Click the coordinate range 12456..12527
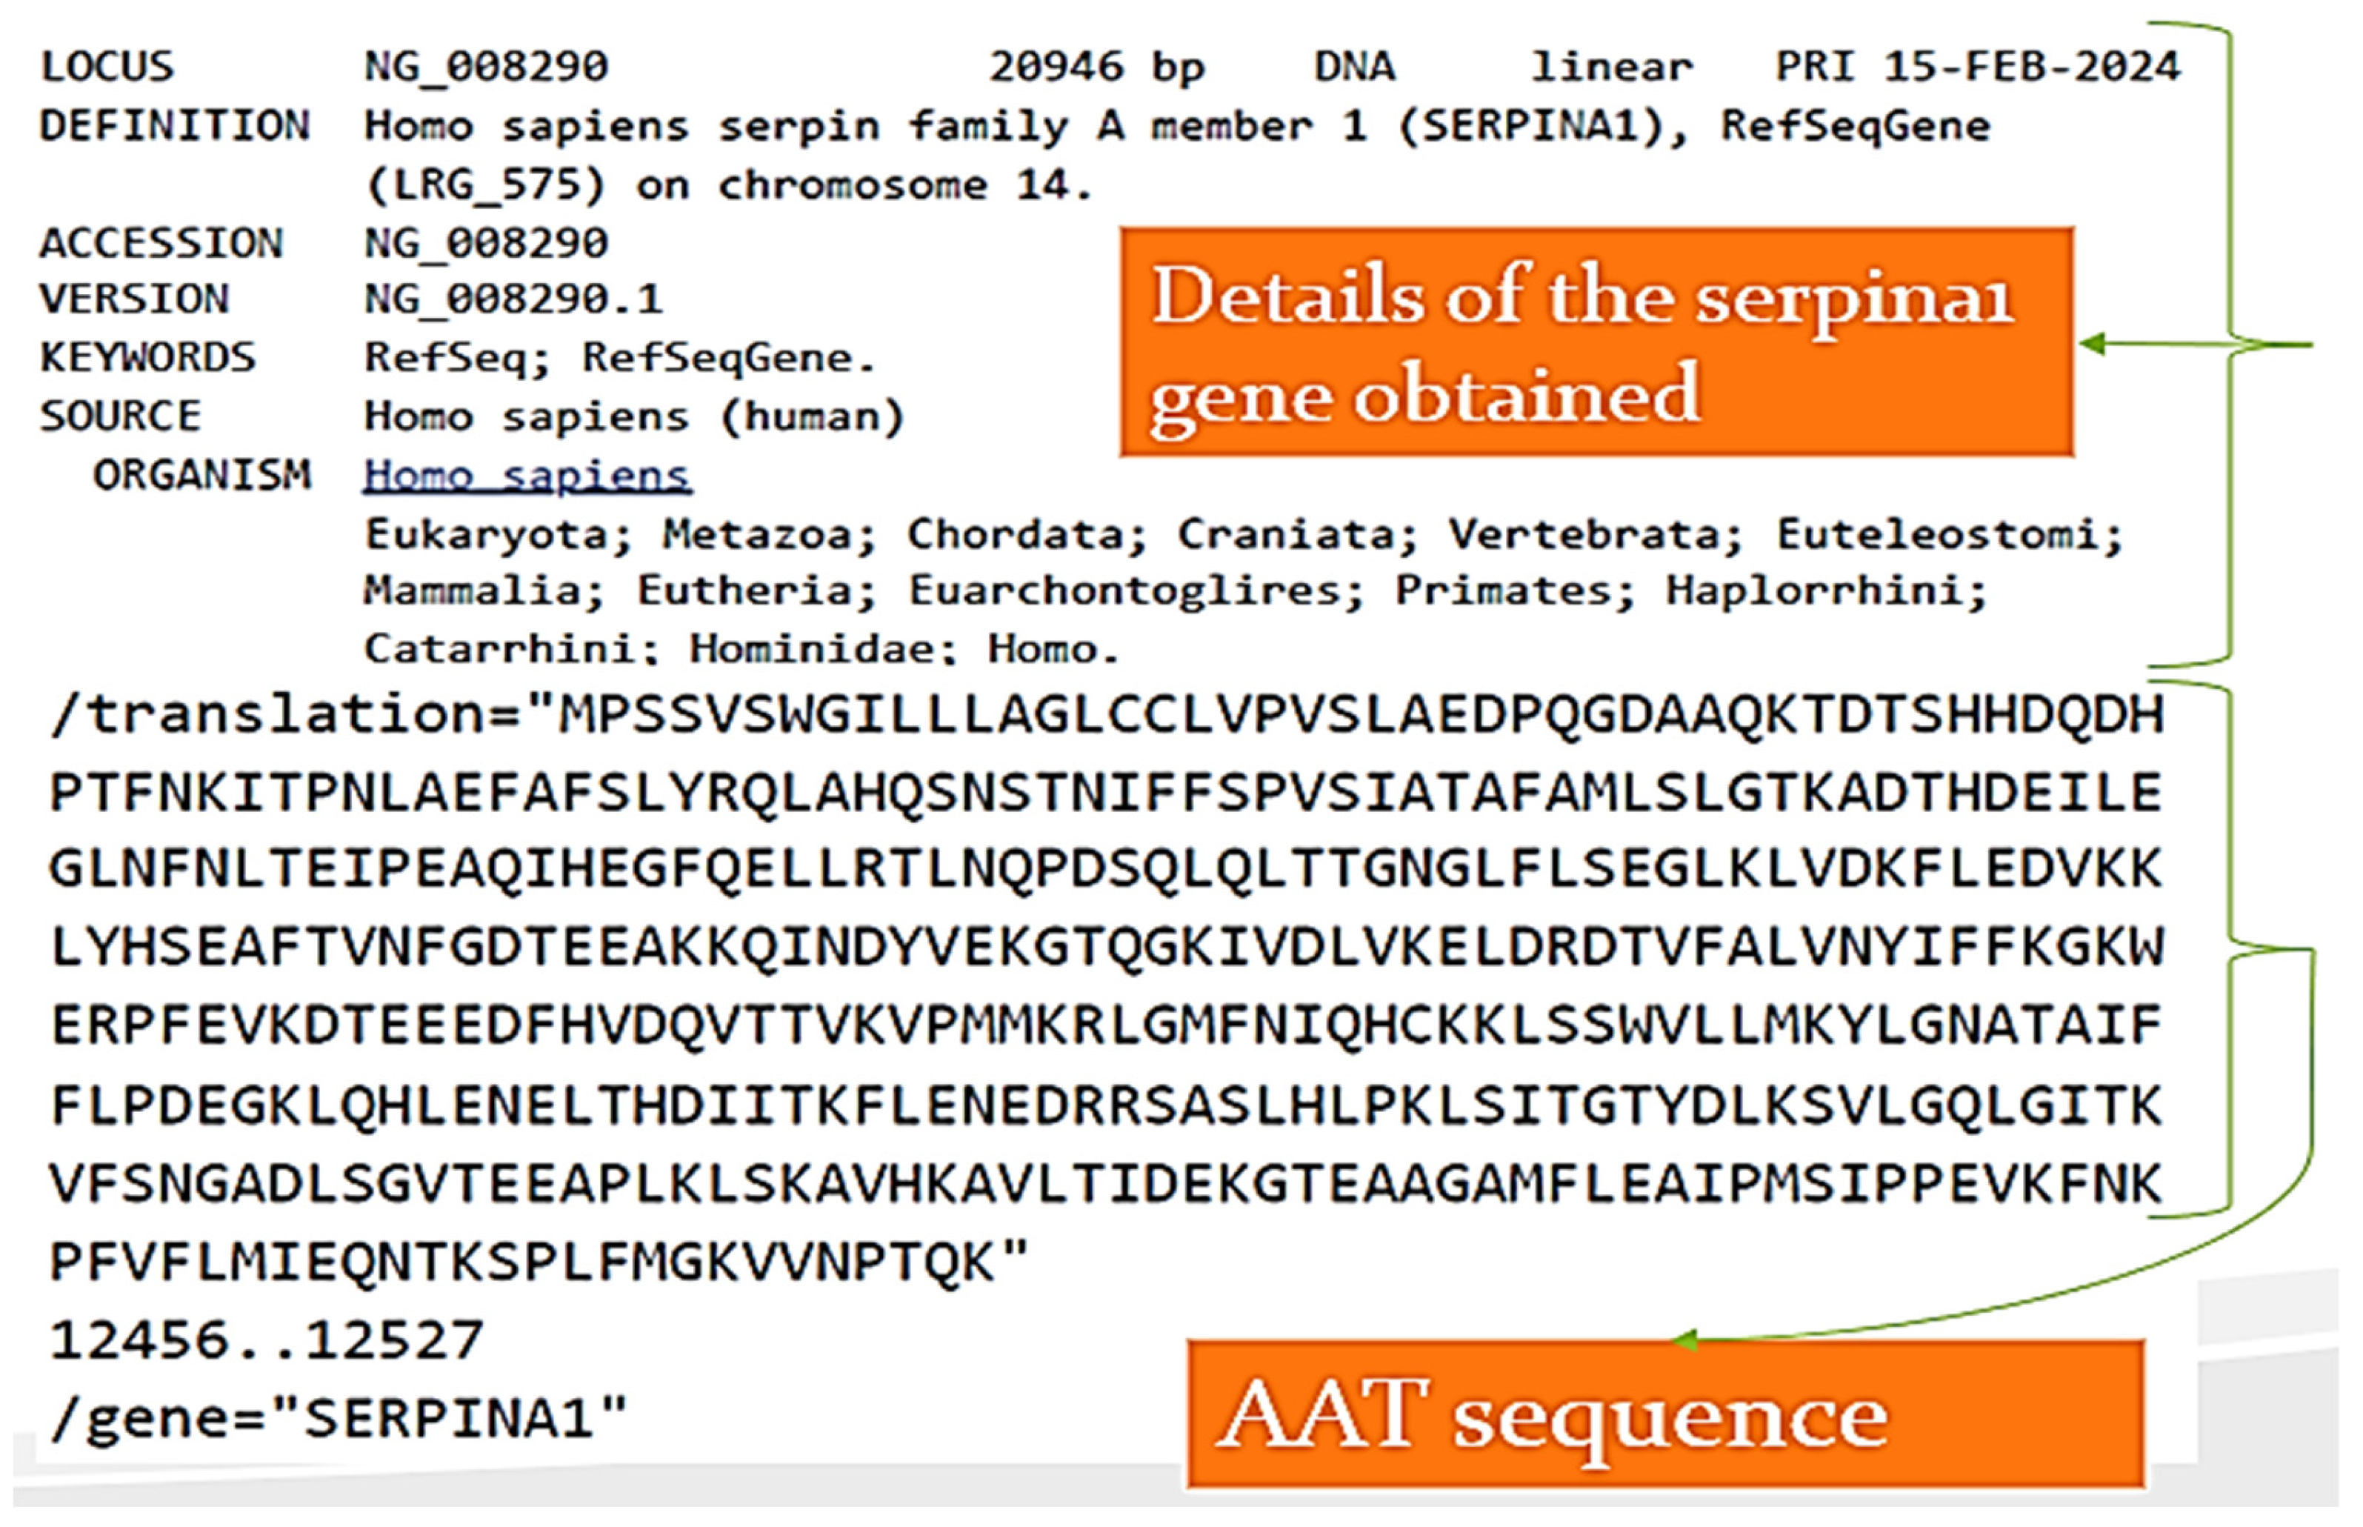This screenshot has height=1527, width=2363. [x=266, y=1340]
